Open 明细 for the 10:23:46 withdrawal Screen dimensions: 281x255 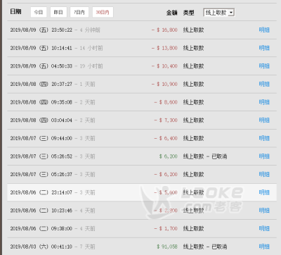tap(264, 211)
